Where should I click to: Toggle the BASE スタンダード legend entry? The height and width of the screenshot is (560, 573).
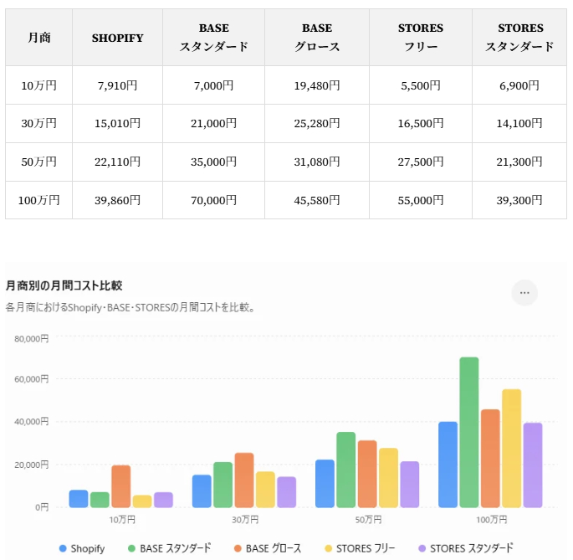[170, 548]
